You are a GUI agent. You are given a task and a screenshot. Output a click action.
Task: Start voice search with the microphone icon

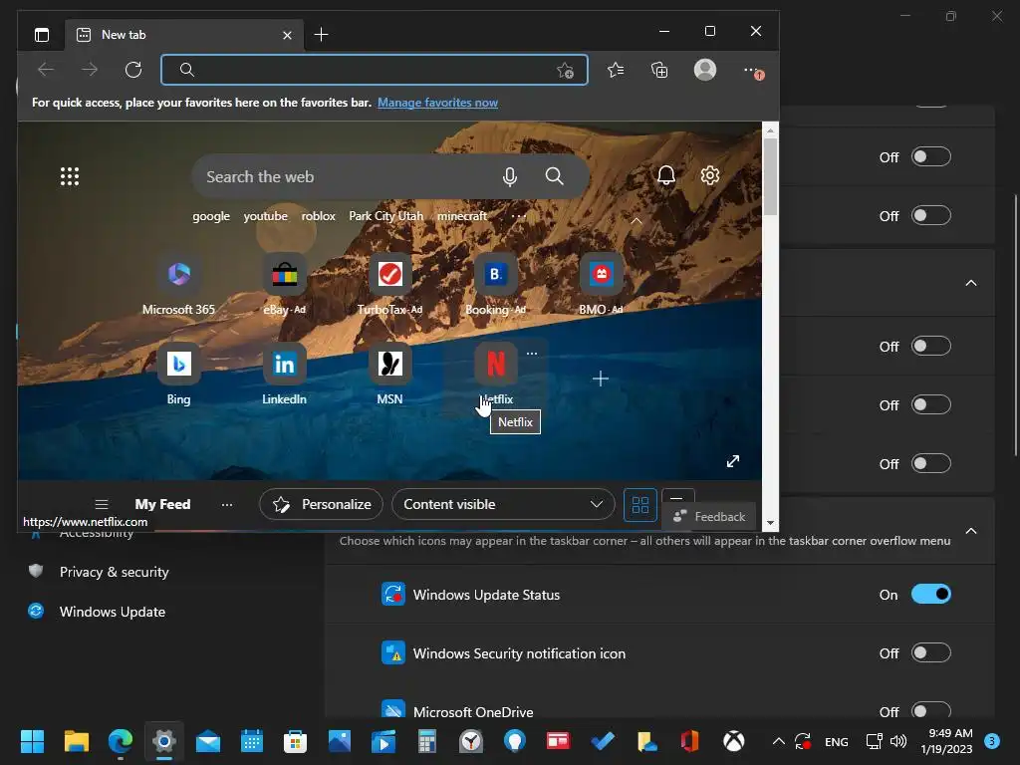point(510,176)
